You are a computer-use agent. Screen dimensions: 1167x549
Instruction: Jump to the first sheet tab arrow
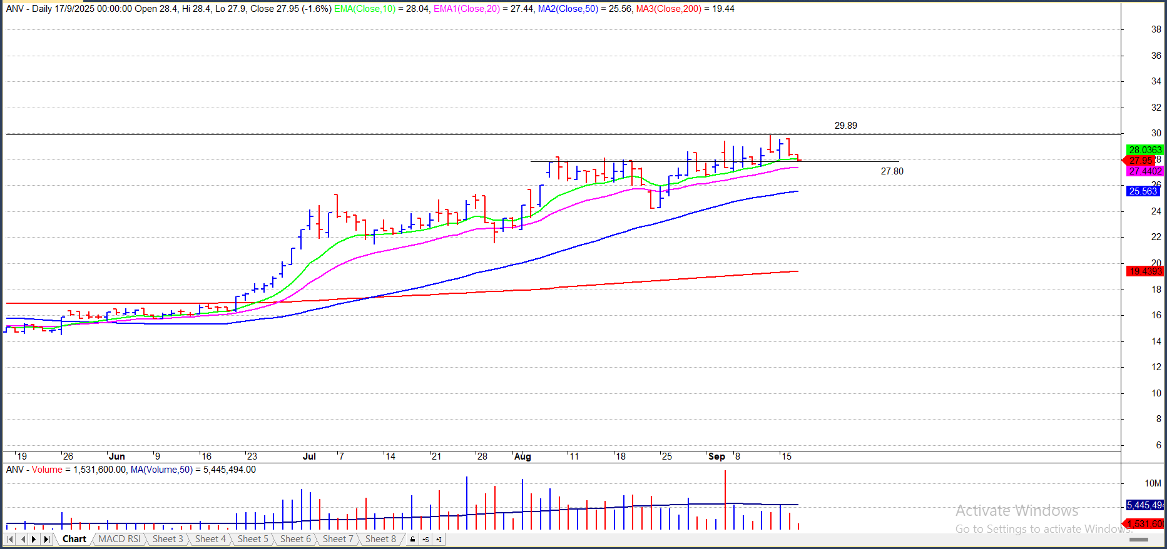pyautogui.click(x=10, y=539)
